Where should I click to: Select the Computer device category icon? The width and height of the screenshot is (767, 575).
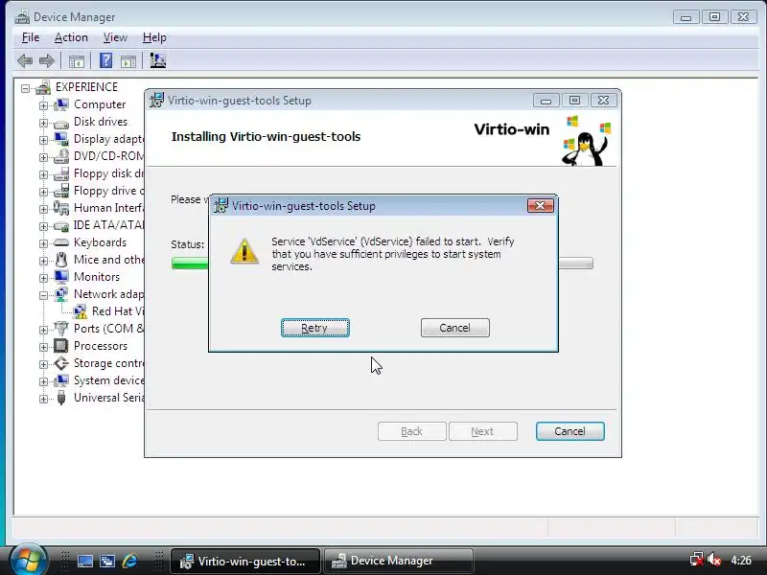click(61, 104)
